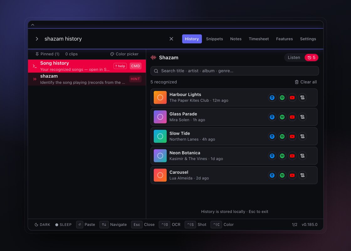Show lyrics for Glass Parade

[302, 117]
